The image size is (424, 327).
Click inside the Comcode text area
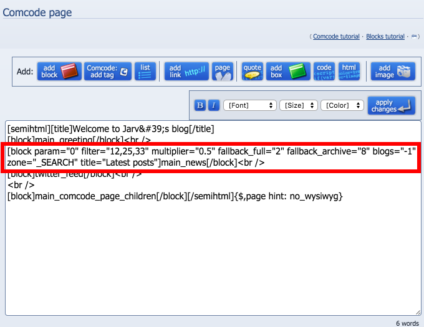point(213,218)
